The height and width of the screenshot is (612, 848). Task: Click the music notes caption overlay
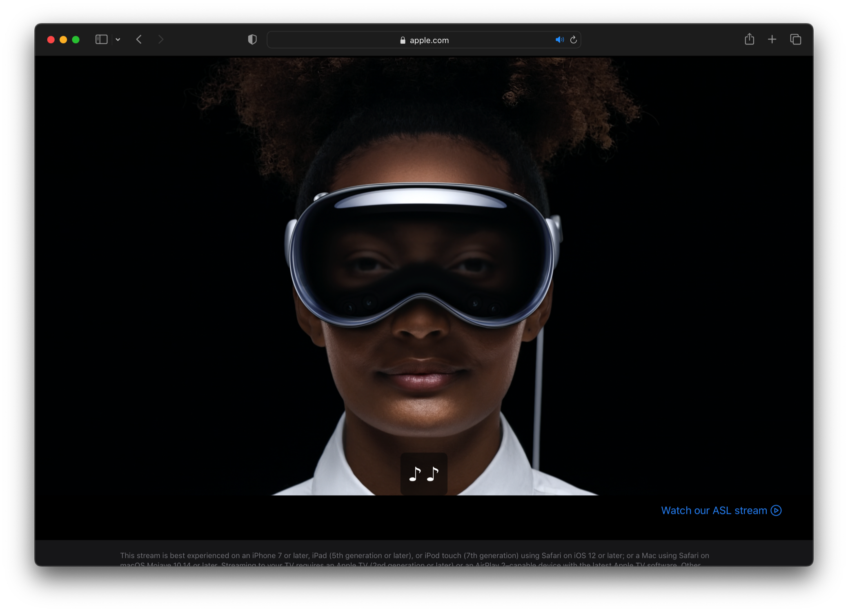[424, 474]
